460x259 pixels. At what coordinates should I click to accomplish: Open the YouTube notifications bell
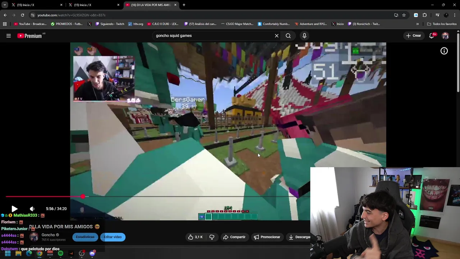point(432,36)
